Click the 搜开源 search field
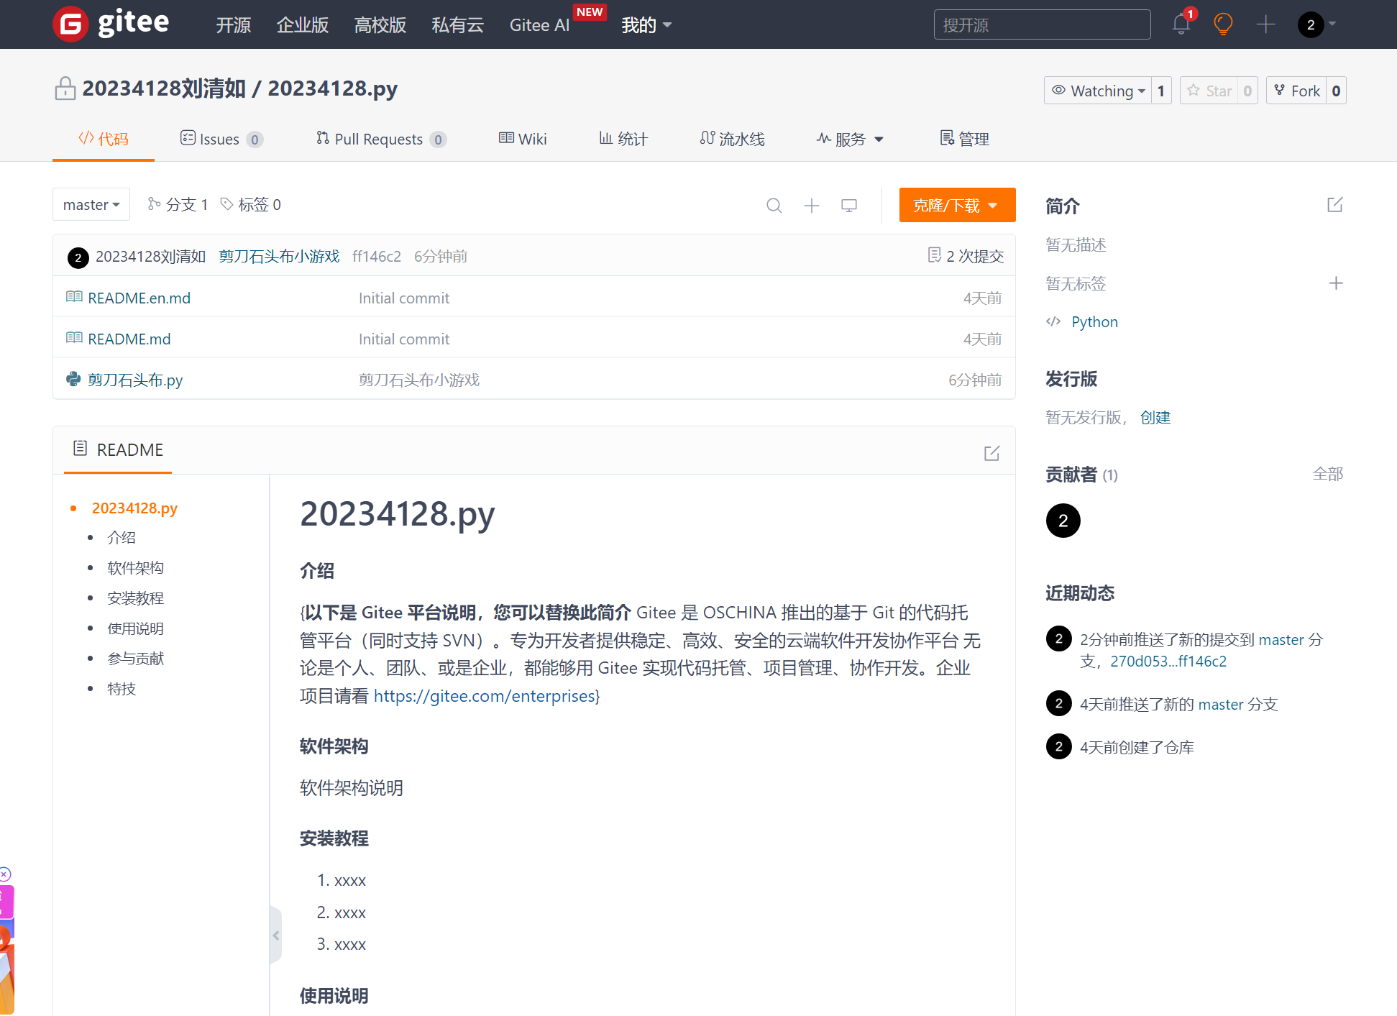Screen dimensions: 1397x1016 [x=1041, y=25]
